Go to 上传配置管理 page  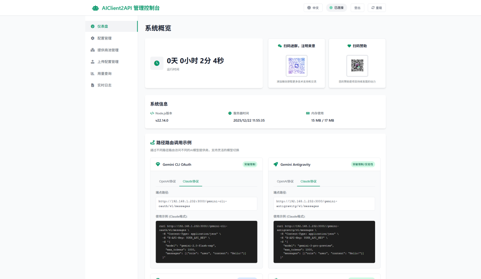pos(111,62)
